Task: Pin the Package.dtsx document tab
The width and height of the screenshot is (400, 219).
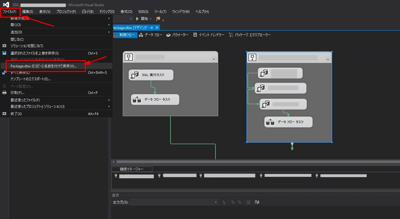Action: 151,28
